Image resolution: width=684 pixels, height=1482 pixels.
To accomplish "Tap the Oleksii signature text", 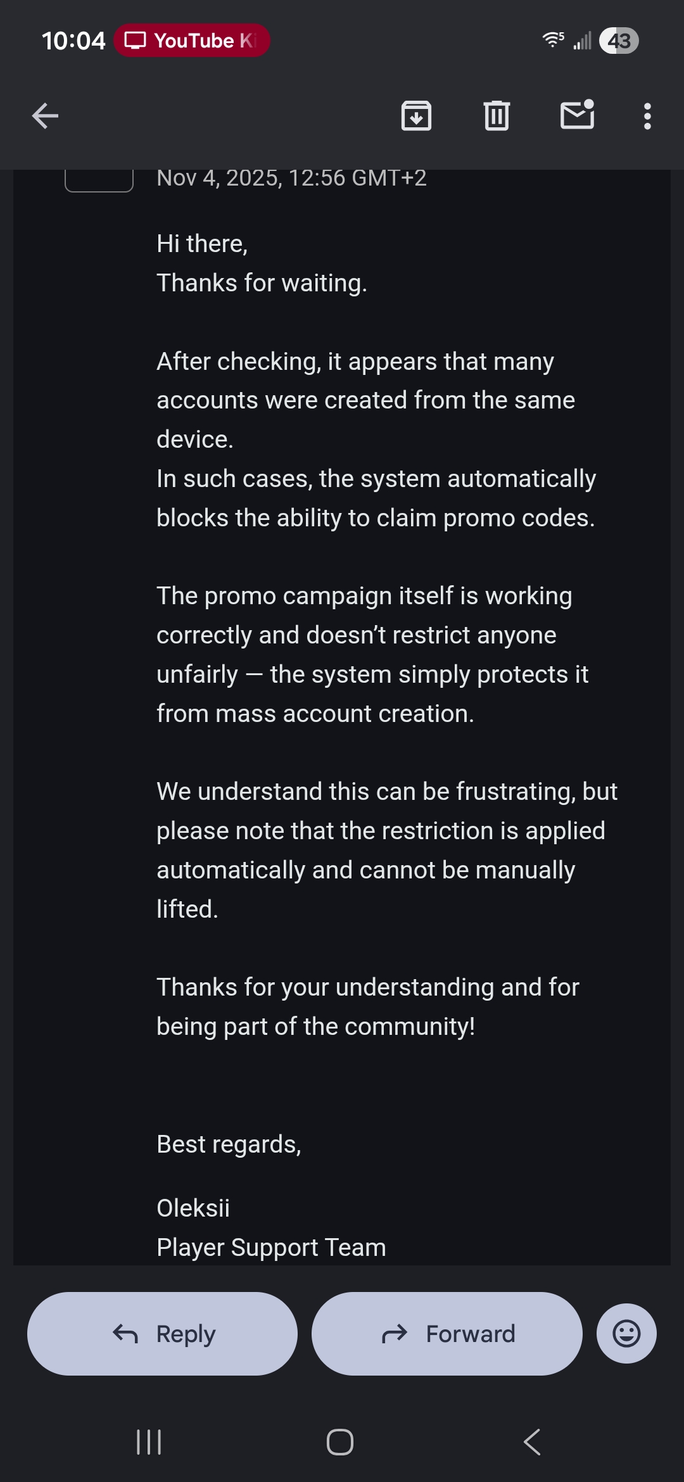I will tap(193, 1208).
